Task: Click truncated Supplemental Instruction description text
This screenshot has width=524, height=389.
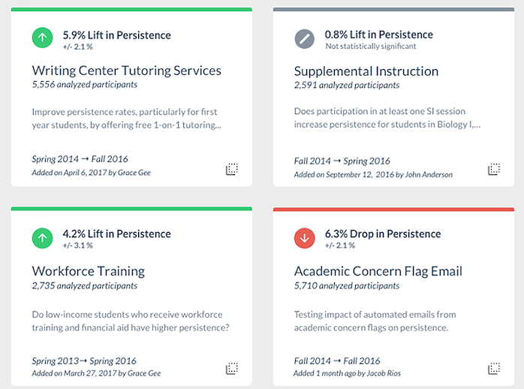Action: (387, 118)
